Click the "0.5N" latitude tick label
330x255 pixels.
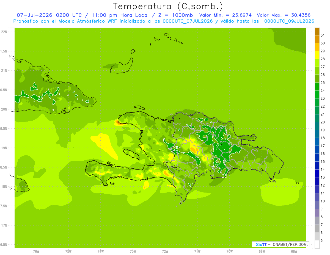point(4,90)
